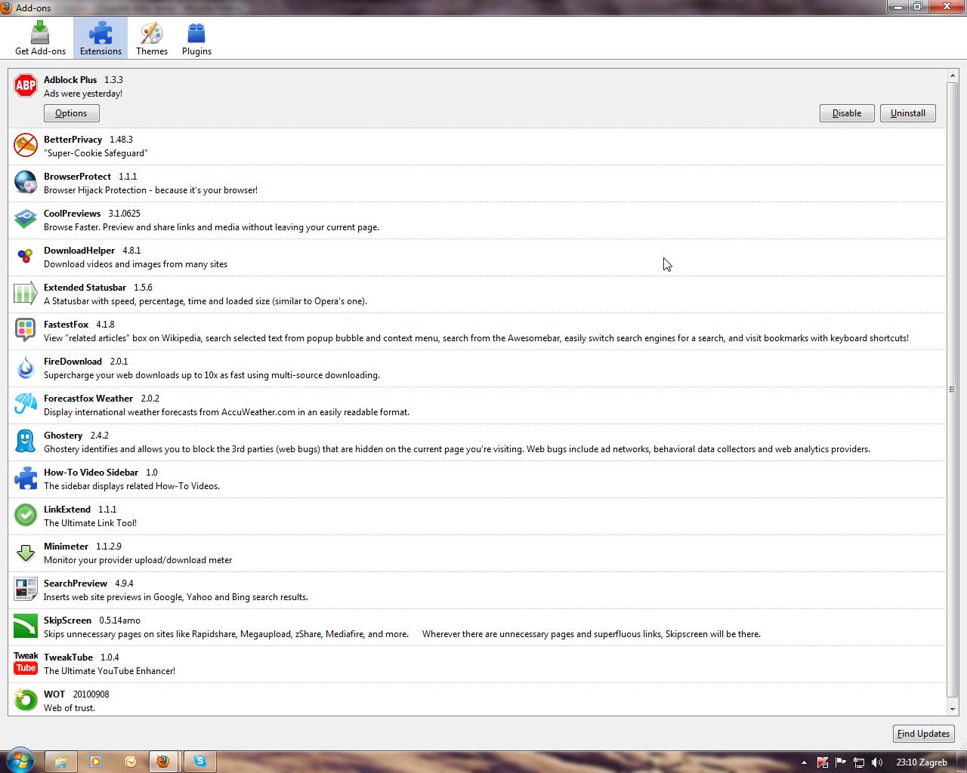Open Windows Explorer from the taskbar
This screenshot has height=773, width=967.
click(60, 761)
